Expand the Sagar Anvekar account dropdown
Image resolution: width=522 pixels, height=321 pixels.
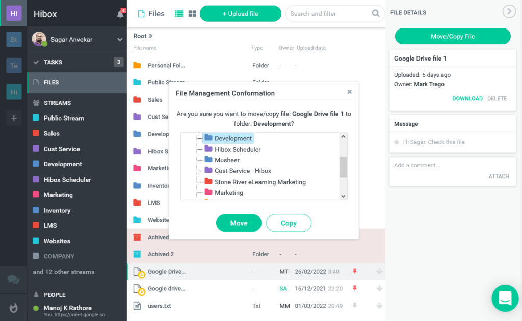(120, 39)
